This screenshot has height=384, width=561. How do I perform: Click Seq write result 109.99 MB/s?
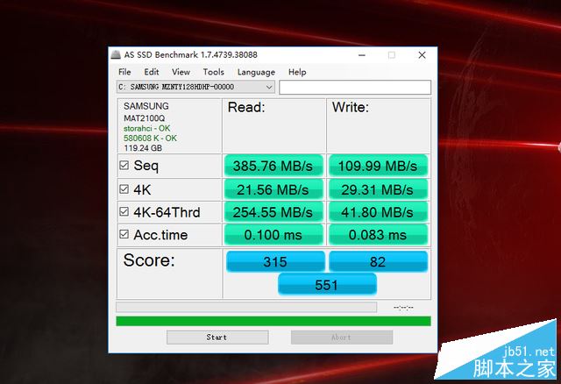coord(378,166)
